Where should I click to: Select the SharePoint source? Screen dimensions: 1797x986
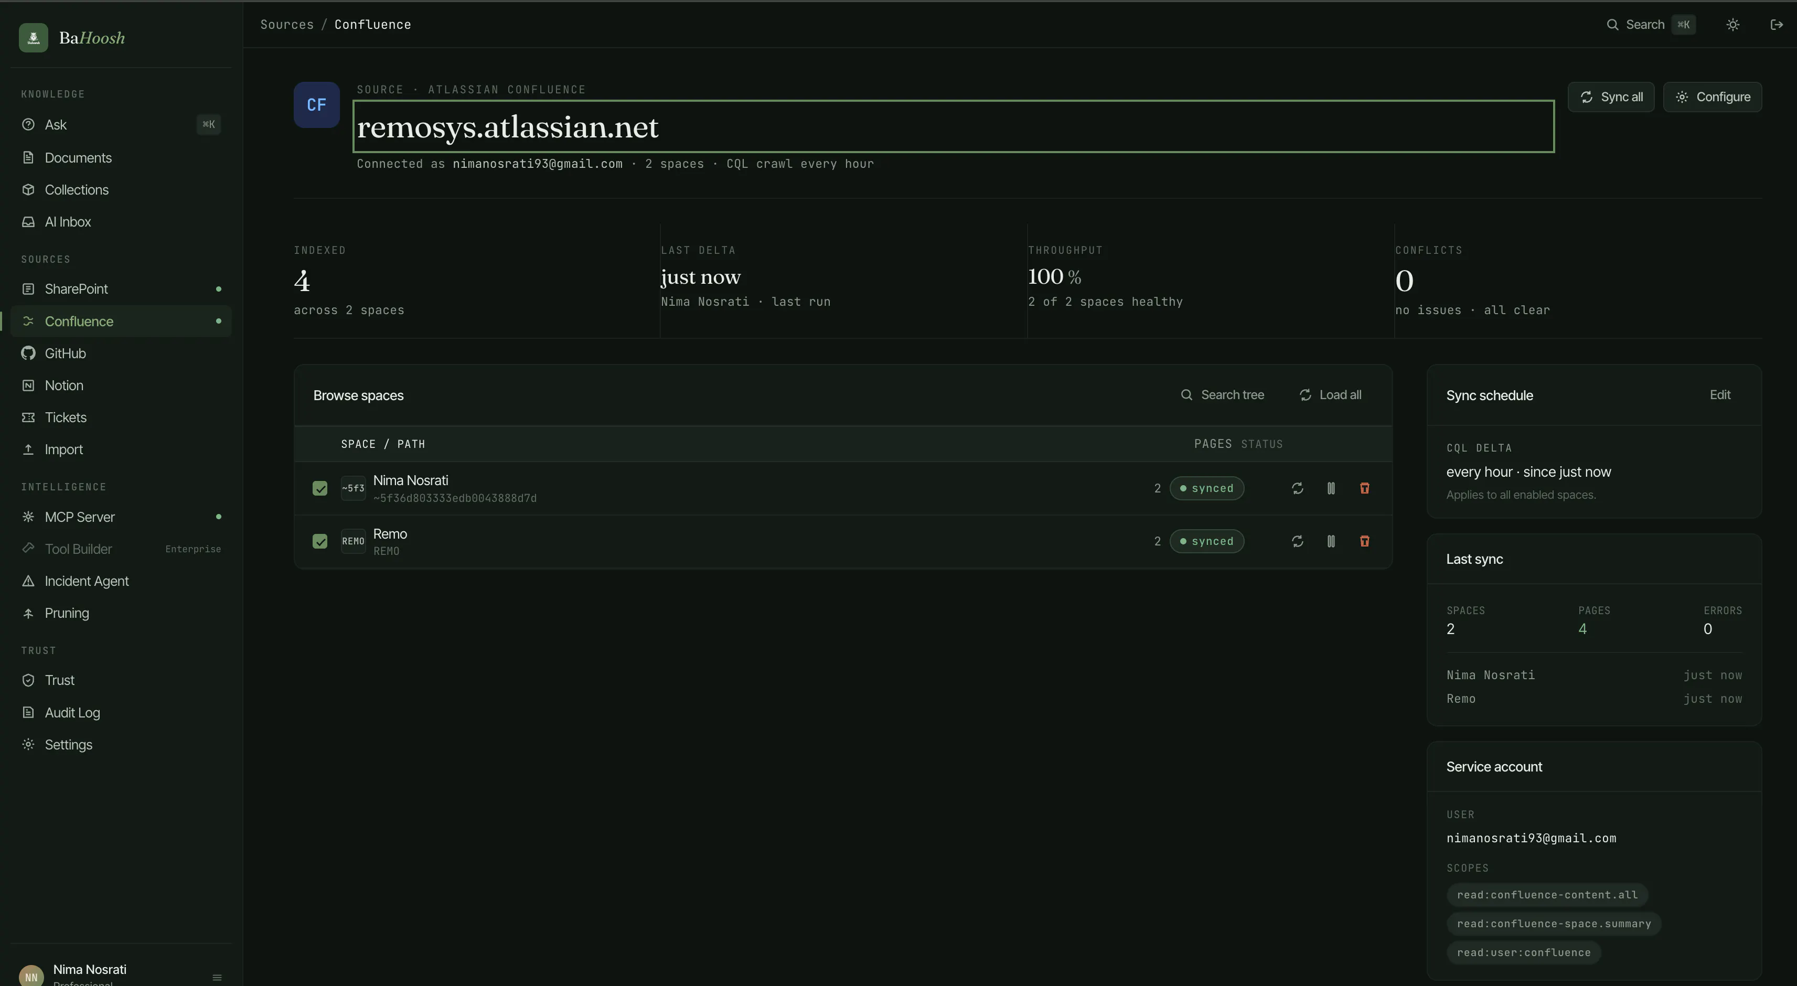click(x=121, y=288)
